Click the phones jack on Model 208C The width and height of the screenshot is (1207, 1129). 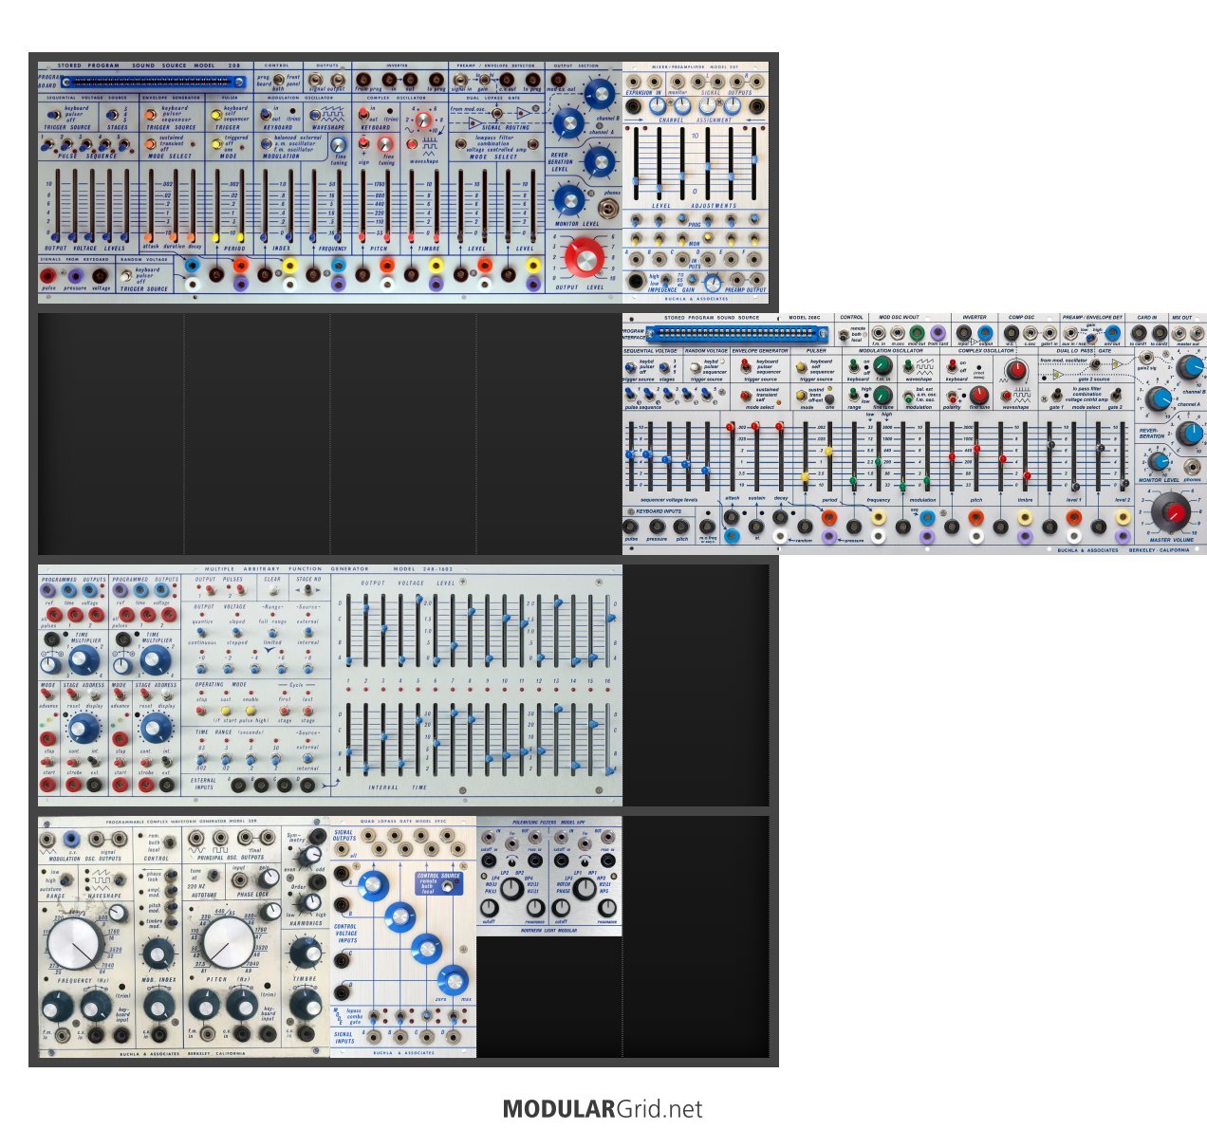coord(1193,466)
